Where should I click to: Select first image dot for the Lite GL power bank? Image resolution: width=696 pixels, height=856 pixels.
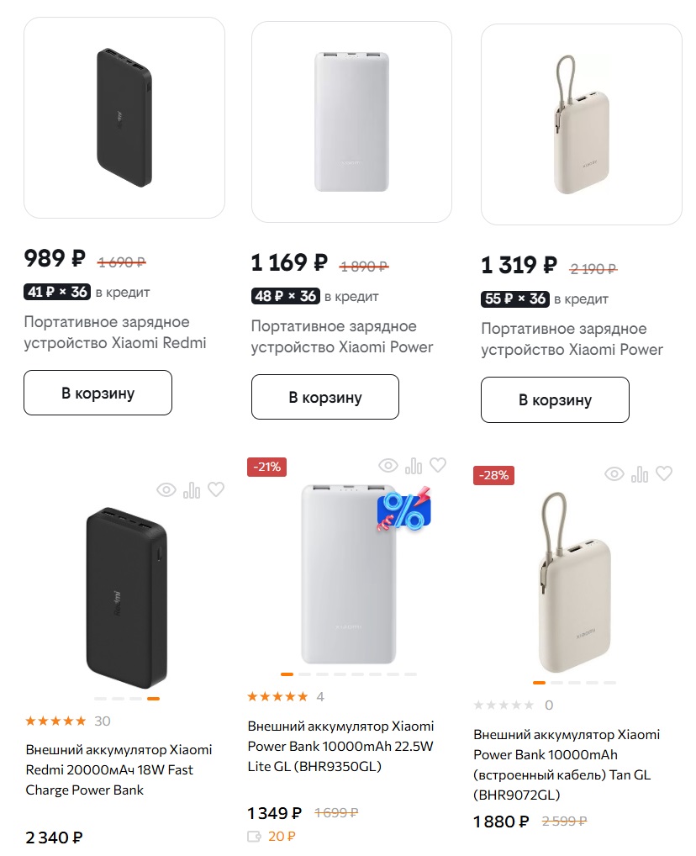(287, 674)
